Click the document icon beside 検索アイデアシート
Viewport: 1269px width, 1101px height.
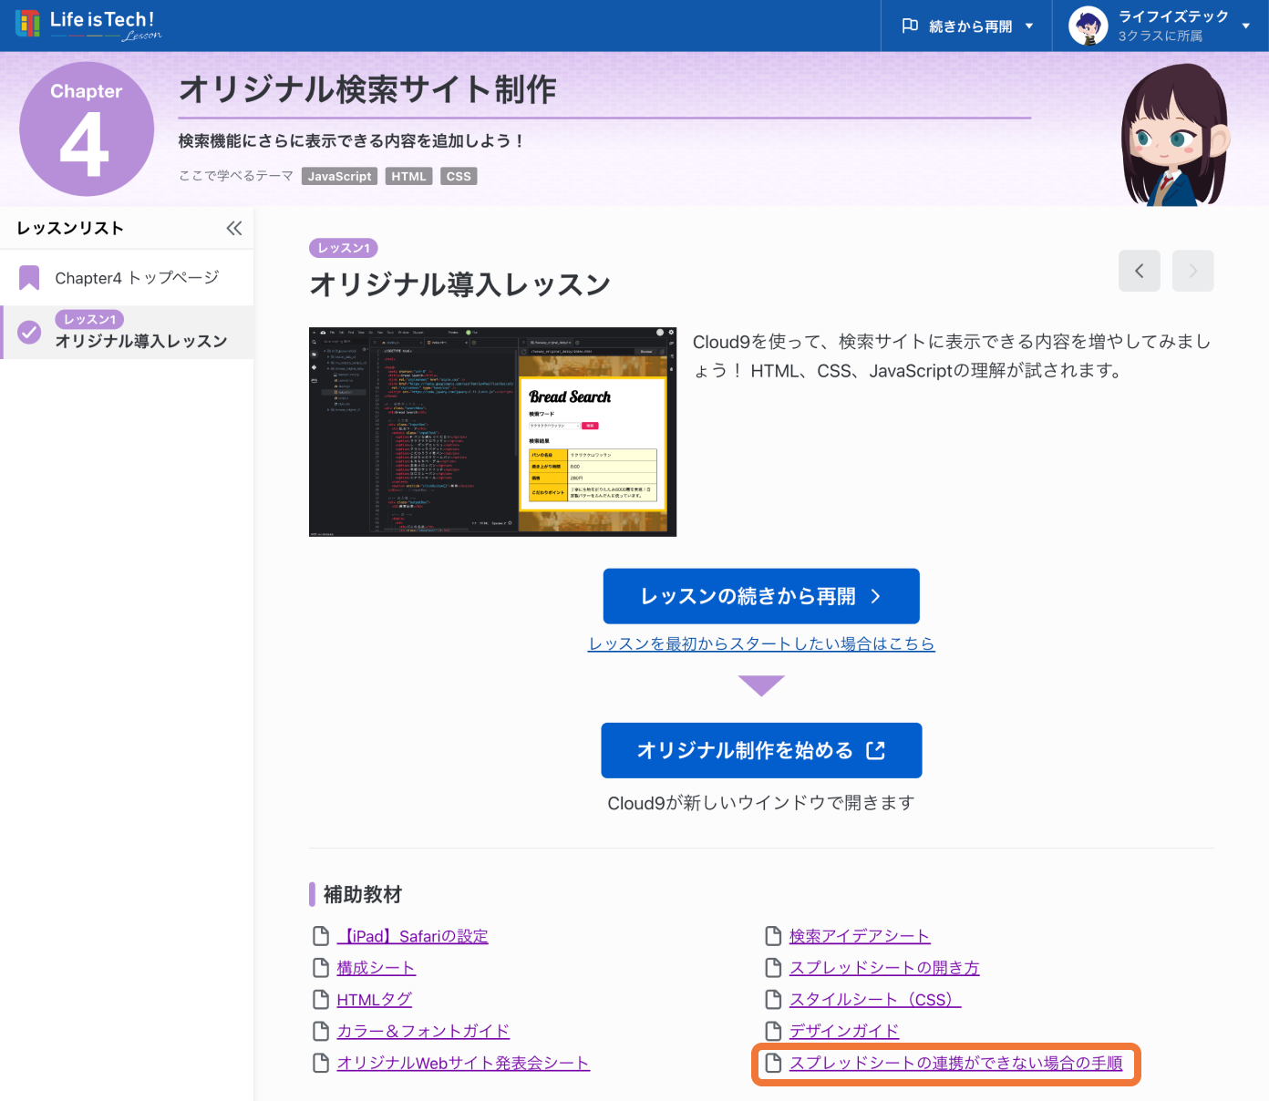tap(773, 936)
